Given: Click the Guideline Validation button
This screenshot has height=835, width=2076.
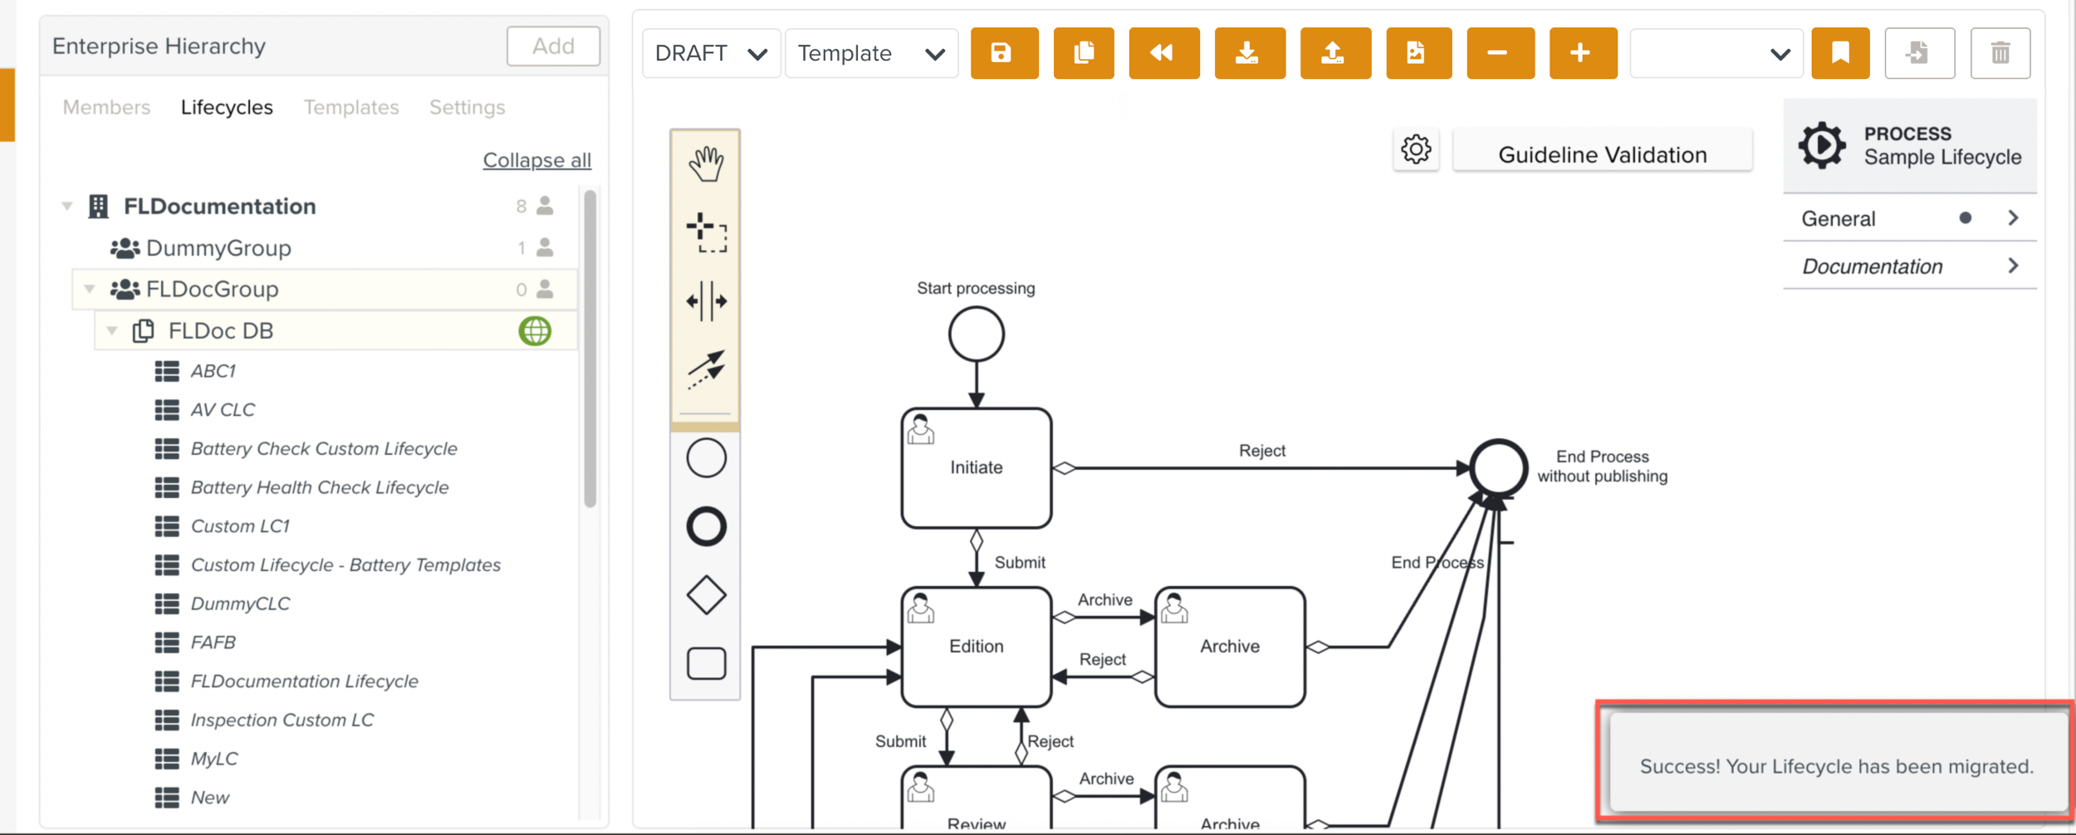Looking at the screenshot, I should [x=1602, y=154].
